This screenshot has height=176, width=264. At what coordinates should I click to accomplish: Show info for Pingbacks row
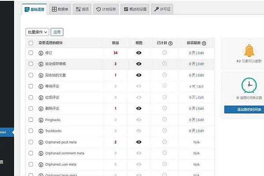click(x=41, y=120)
